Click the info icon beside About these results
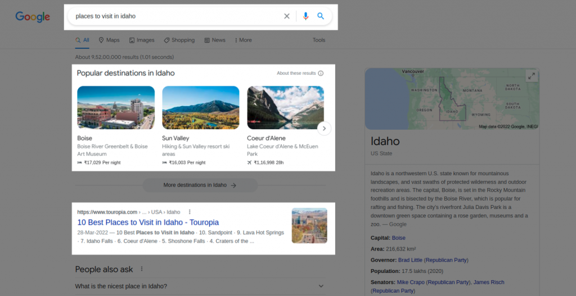Image resolution: width=576 pixels, height=296 pixels. pyautogui.click(x=321, y=74)
